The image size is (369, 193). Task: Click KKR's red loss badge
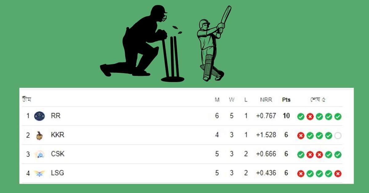click(x=300, y=135)
